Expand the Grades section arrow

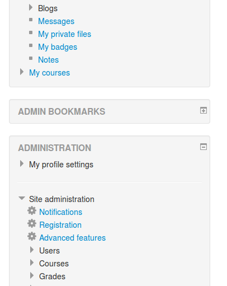point(32,275)
